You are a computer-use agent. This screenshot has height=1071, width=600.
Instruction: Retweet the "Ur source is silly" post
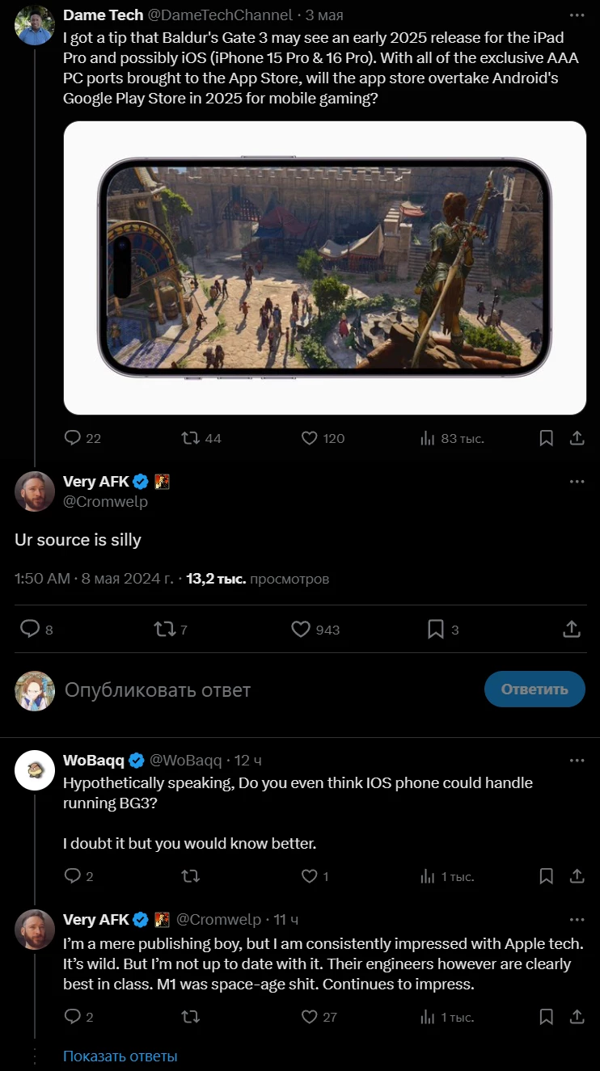165,629
